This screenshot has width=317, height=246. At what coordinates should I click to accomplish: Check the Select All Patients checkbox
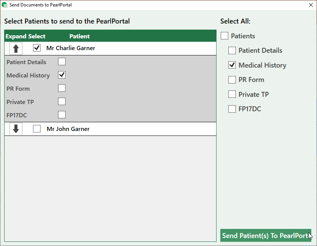pyautogui.click(x=224, y=36)
